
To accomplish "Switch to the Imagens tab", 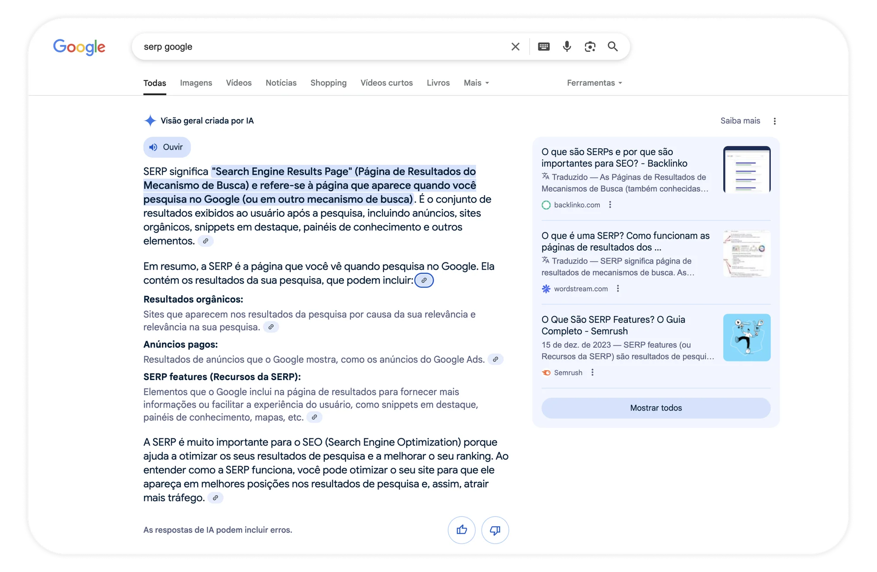I will [x=196, y=83].
